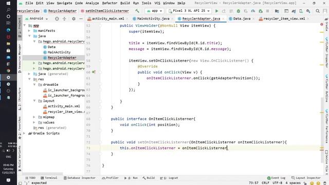Collapse the drawable folder

[x=34, y=84]
